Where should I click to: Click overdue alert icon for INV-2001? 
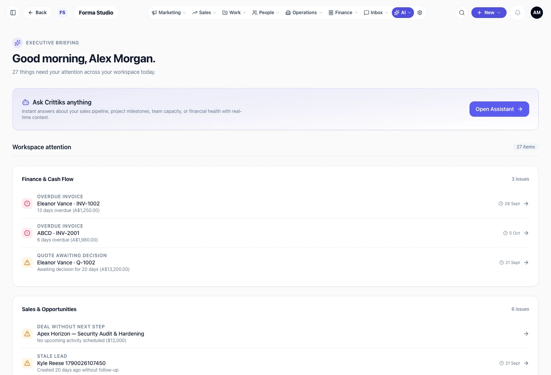(27, 233)
